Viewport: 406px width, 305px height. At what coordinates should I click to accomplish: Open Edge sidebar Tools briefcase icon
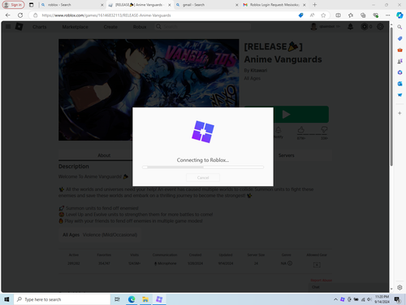click(x=400, y=50)
